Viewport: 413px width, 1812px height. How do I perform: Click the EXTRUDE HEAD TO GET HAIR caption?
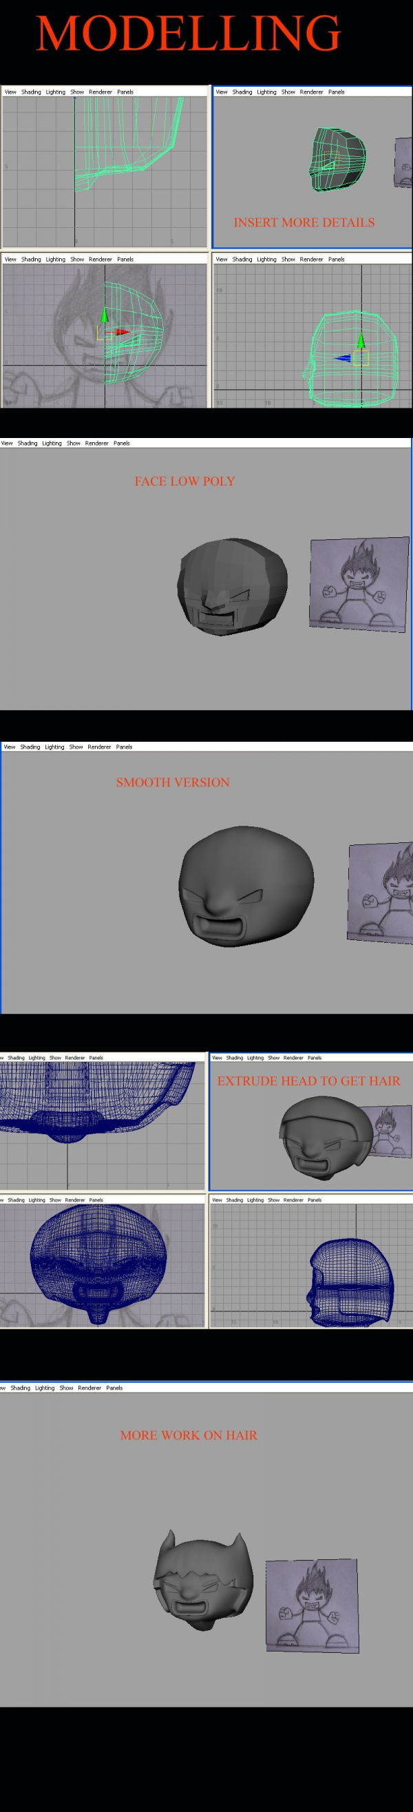click(x=309, y=1081)
